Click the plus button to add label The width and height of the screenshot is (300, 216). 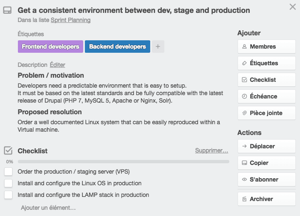click(158, 47)
